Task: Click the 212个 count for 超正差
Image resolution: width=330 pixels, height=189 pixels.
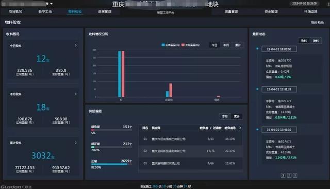Action: tap(127, 144)
